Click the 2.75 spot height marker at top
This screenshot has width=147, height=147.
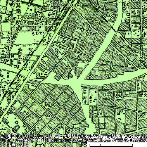tap(76, 6)
